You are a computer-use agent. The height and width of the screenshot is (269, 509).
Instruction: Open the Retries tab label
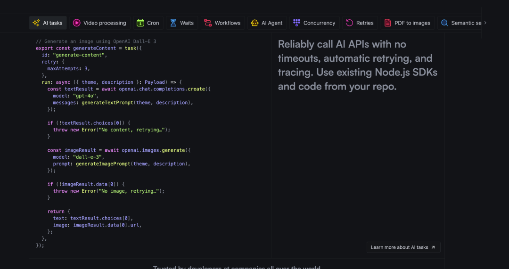pos(365,23)
